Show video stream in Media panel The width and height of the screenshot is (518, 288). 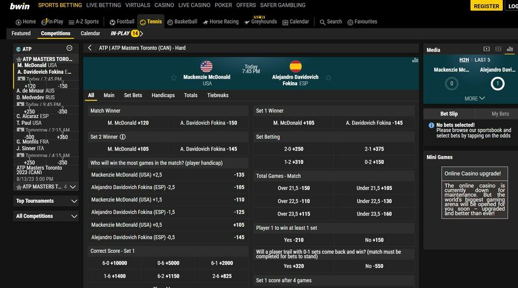coord(486,49)
